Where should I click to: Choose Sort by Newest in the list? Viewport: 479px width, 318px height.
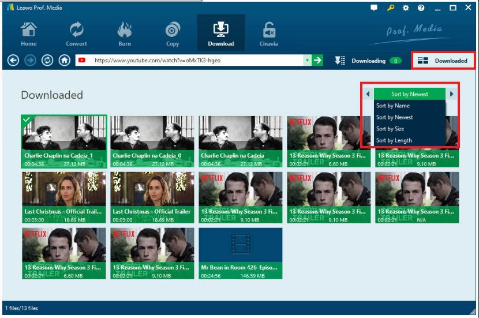point(410,117)
